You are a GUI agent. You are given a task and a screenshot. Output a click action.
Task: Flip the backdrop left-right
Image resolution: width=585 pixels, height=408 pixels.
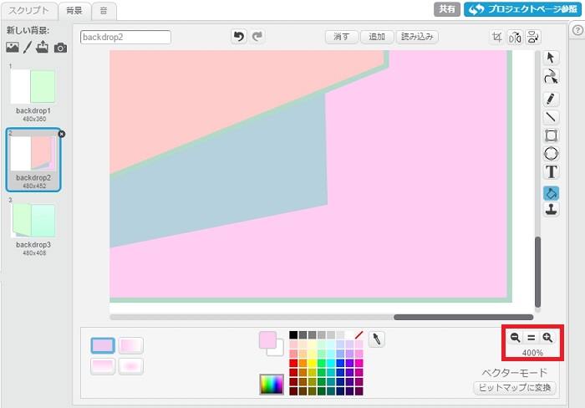tap(515, 37)
